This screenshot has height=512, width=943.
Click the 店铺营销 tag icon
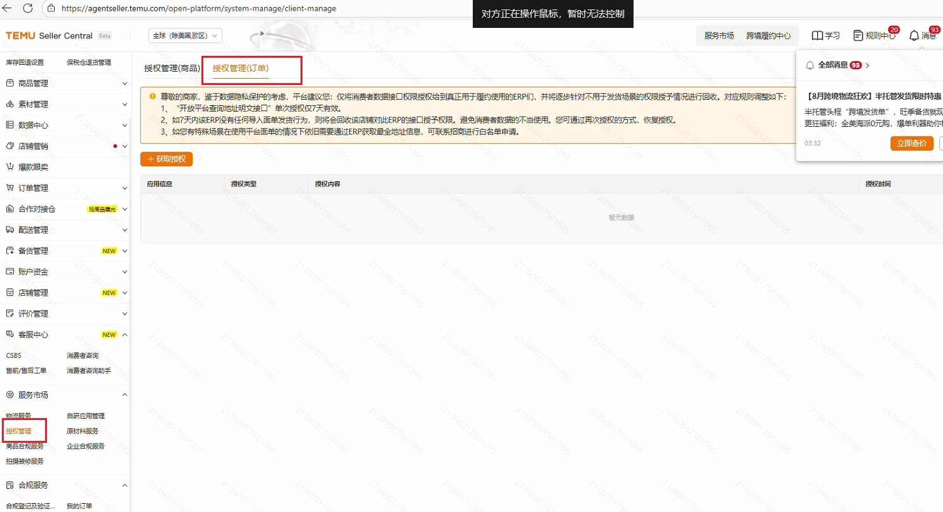click(10, 146)
